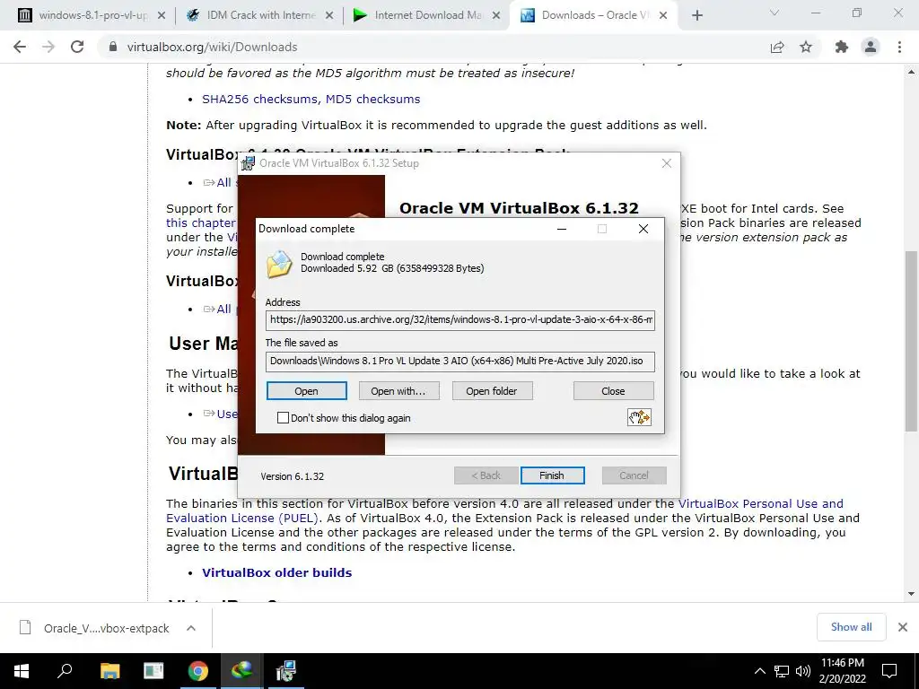Screen dimensions: 919x689
Task: Open Server Manager taskbar icon
Action: click(153, 671)
